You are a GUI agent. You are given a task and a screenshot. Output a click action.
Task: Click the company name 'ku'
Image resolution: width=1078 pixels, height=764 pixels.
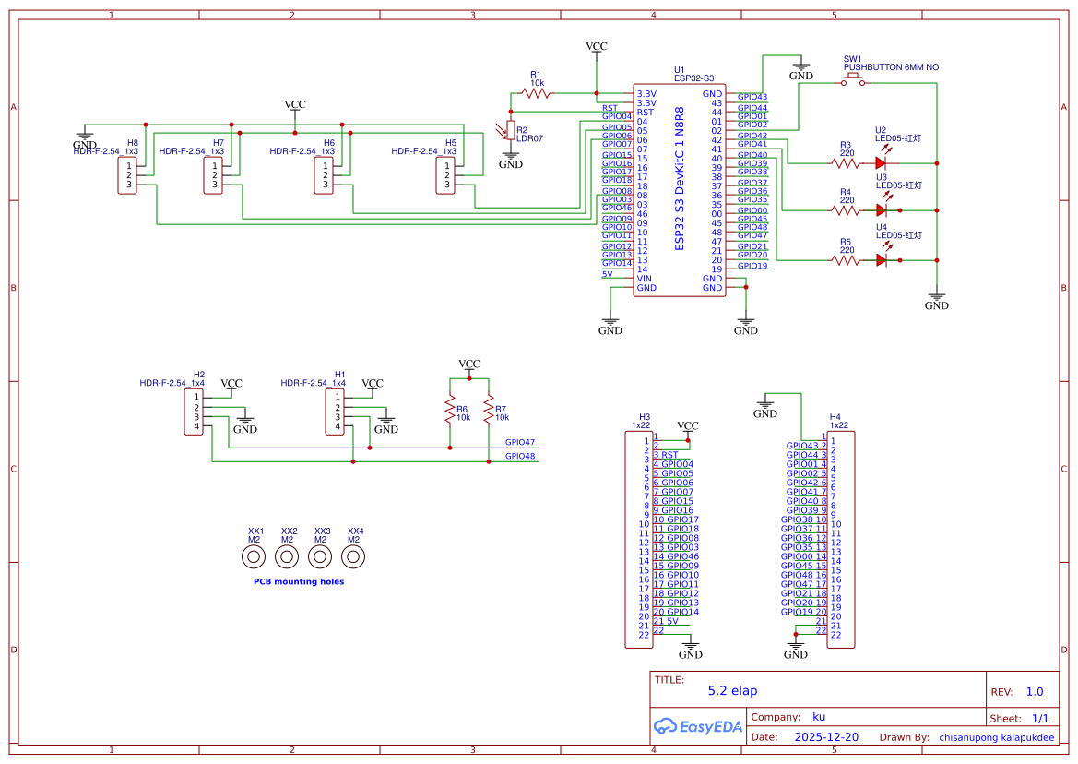[818, 717]
